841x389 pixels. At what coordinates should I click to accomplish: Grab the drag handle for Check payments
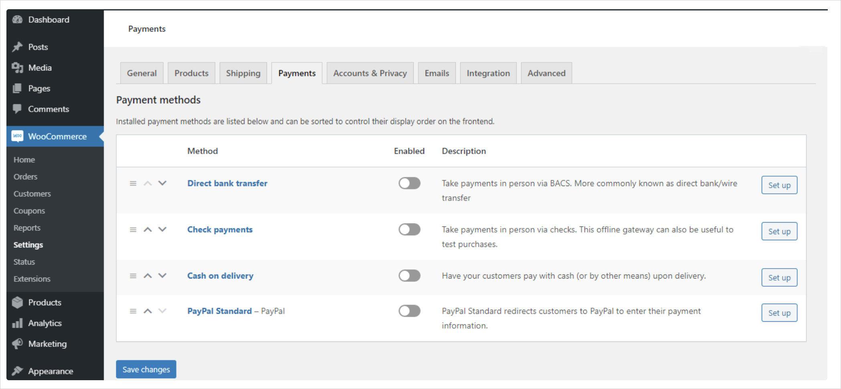click(133, 230)
